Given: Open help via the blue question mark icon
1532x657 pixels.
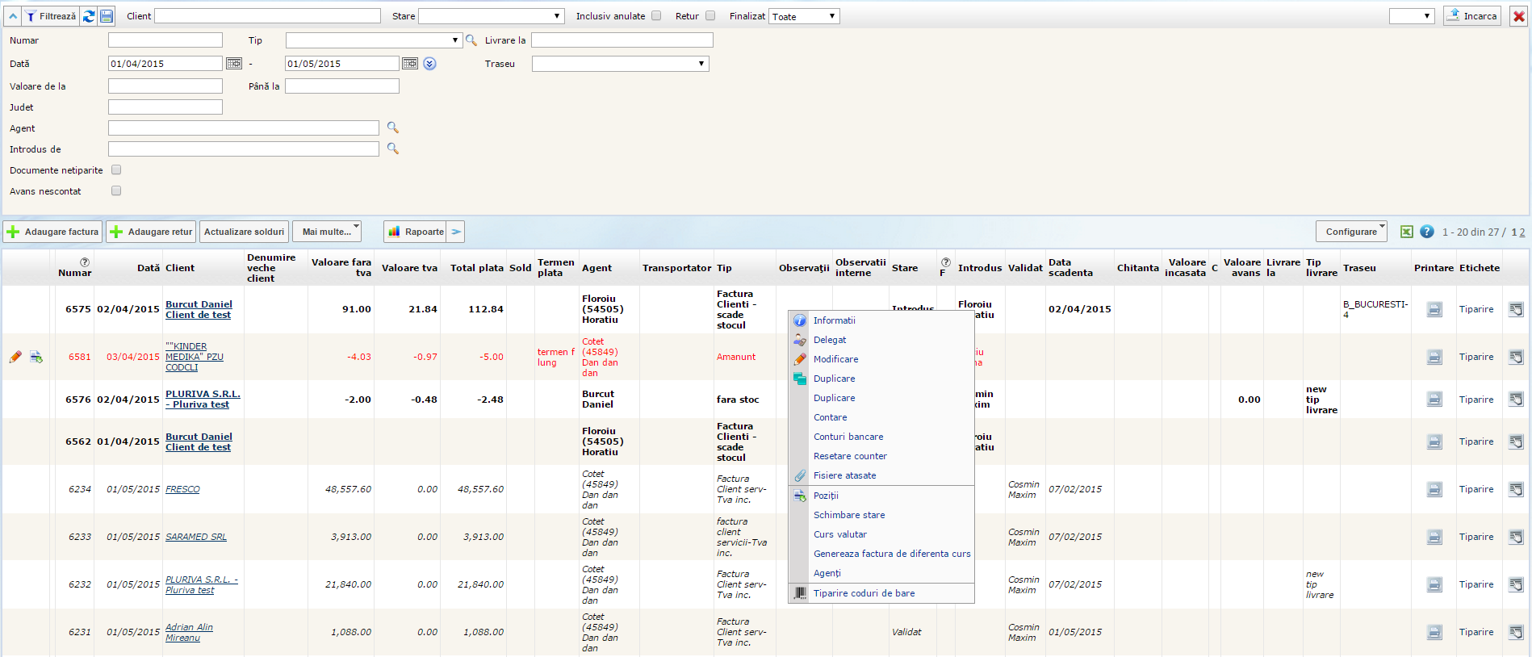Looking at the screenshot, I should click(1427, 232).
